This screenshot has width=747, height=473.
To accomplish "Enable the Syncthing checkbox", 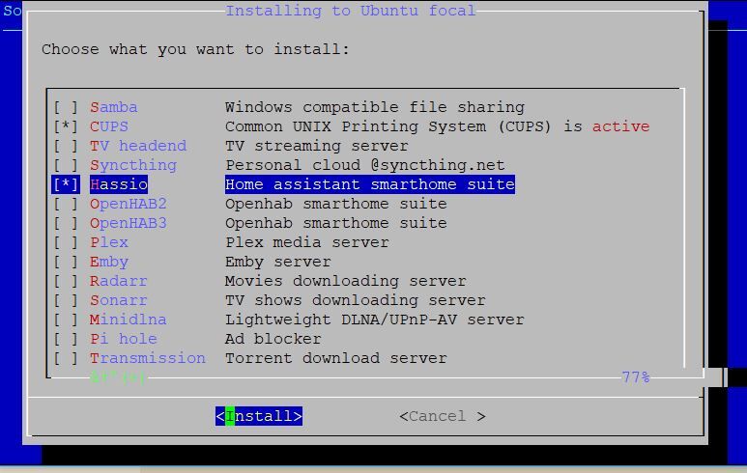I will pos(66,165).
